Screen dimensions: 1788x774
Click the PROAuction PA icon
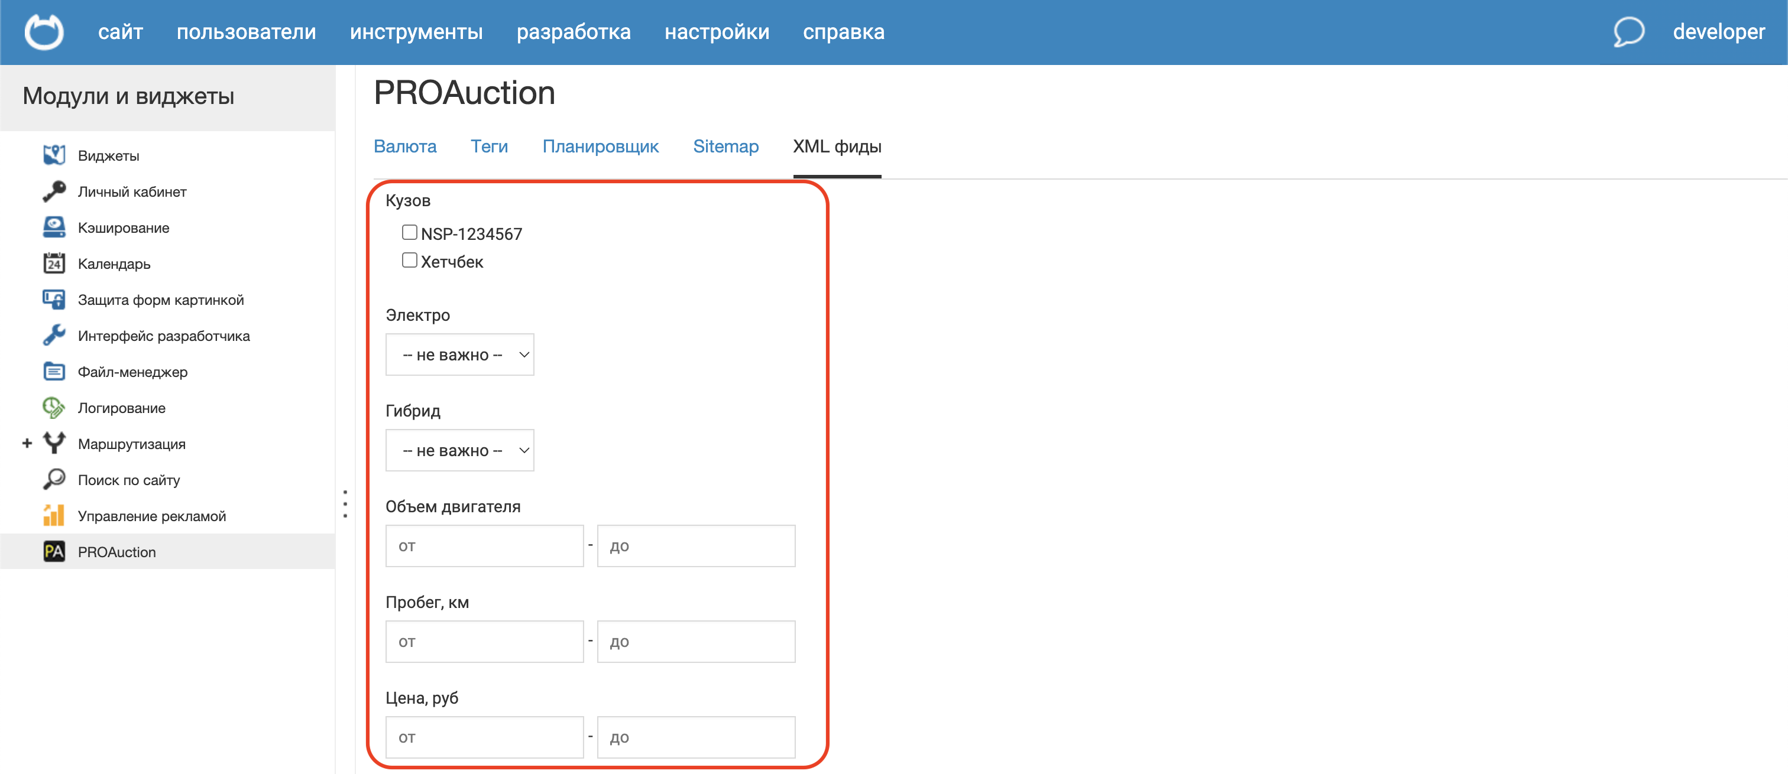[54, 552]
